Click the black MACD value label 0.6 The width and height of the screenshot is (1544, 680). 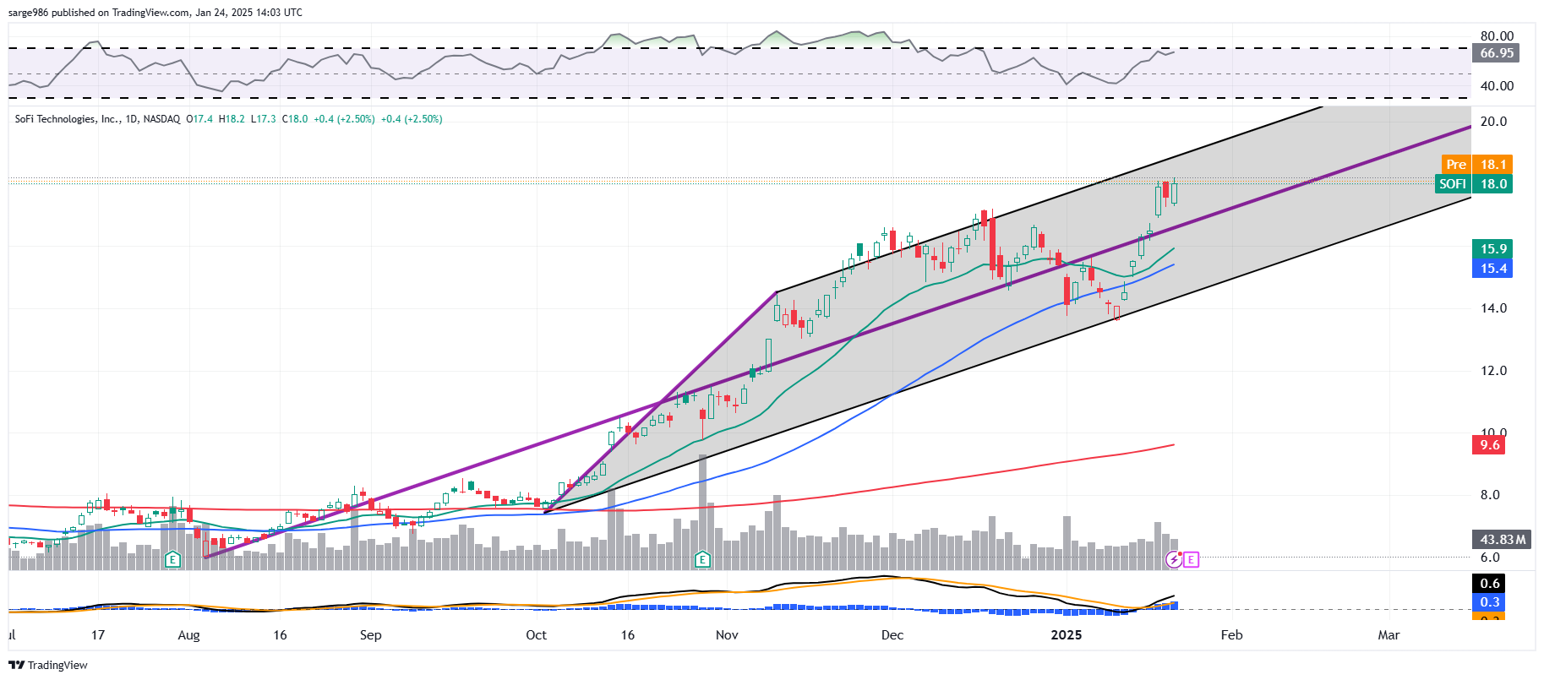point(1490,584)
